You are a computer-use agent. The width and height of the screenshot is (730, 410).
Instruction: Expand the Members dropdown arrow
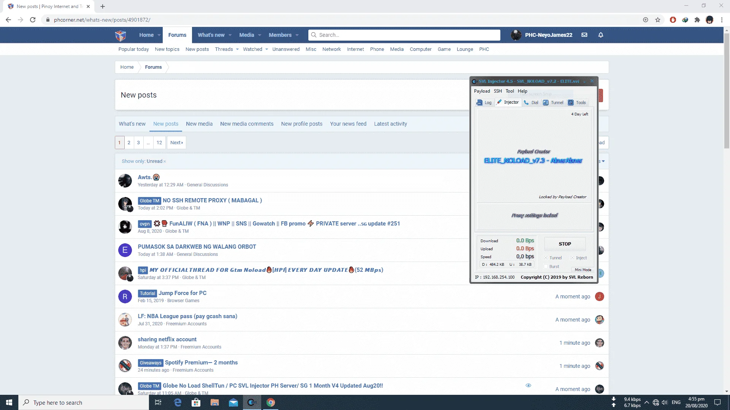click(x=297, y=35)
